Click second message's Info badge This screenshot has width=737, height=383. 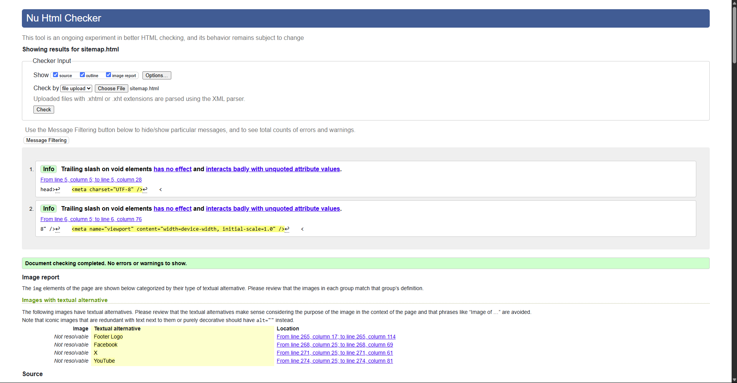pos(49,209)
